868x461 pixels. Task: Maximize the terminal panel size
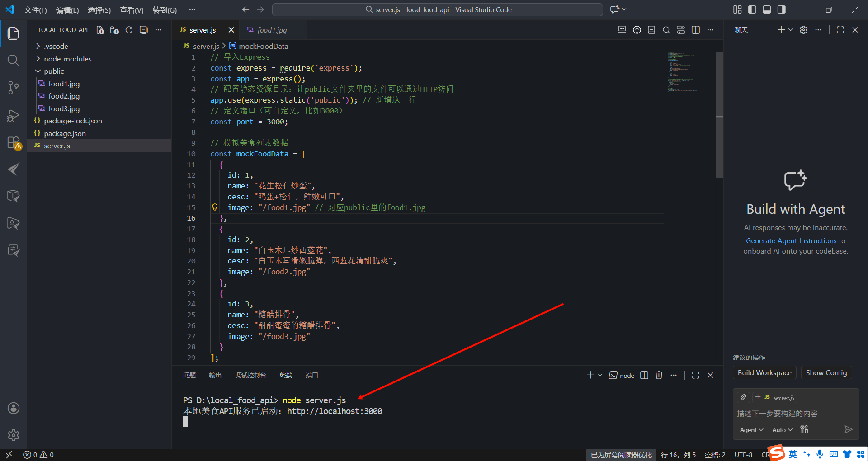click(696, 375)
